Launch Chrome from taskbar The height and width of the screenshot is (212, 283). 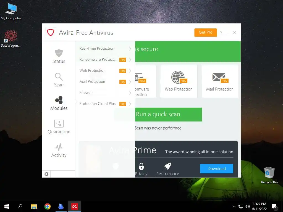click(48, 206)
